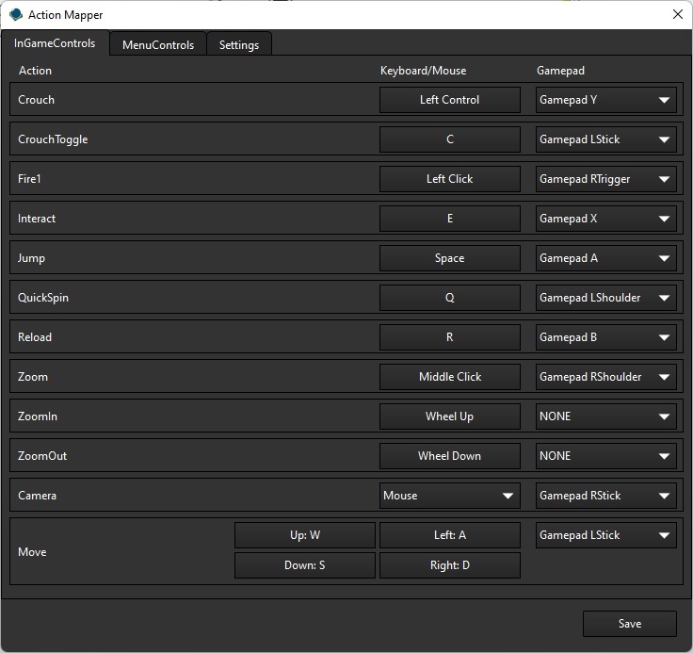The width and height of the screenshot is (693, 653).
Task: Change the Fire1 Left Click binding
Action: (449, 179)
